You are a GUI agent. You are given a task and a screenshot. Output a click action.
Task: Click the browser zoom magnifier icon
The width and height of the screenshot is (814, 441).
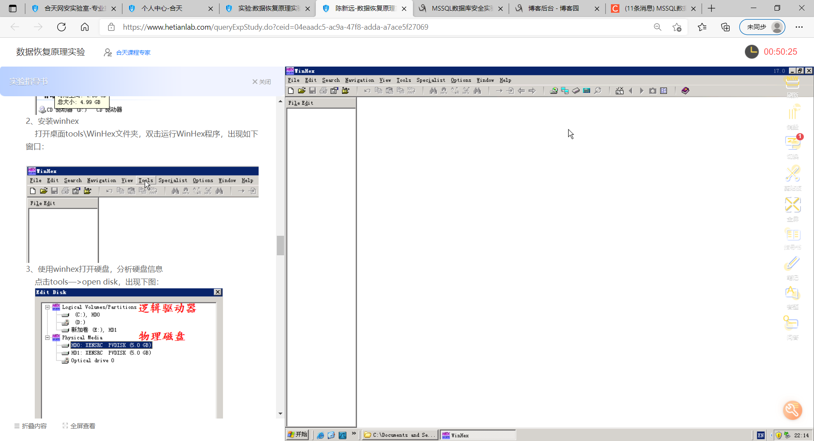(658, 27)
